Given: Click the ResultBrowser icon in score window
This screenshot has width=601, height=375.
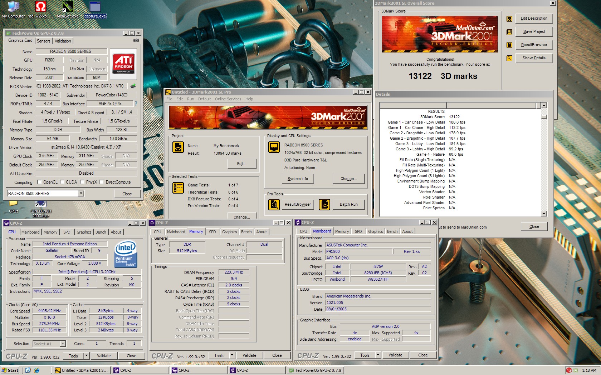Looking at the screenshot, I should [x=509, y=45].
